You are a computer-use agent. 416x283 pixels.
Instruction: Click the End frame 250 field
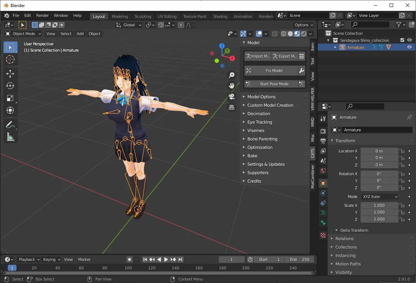point(299,259)
